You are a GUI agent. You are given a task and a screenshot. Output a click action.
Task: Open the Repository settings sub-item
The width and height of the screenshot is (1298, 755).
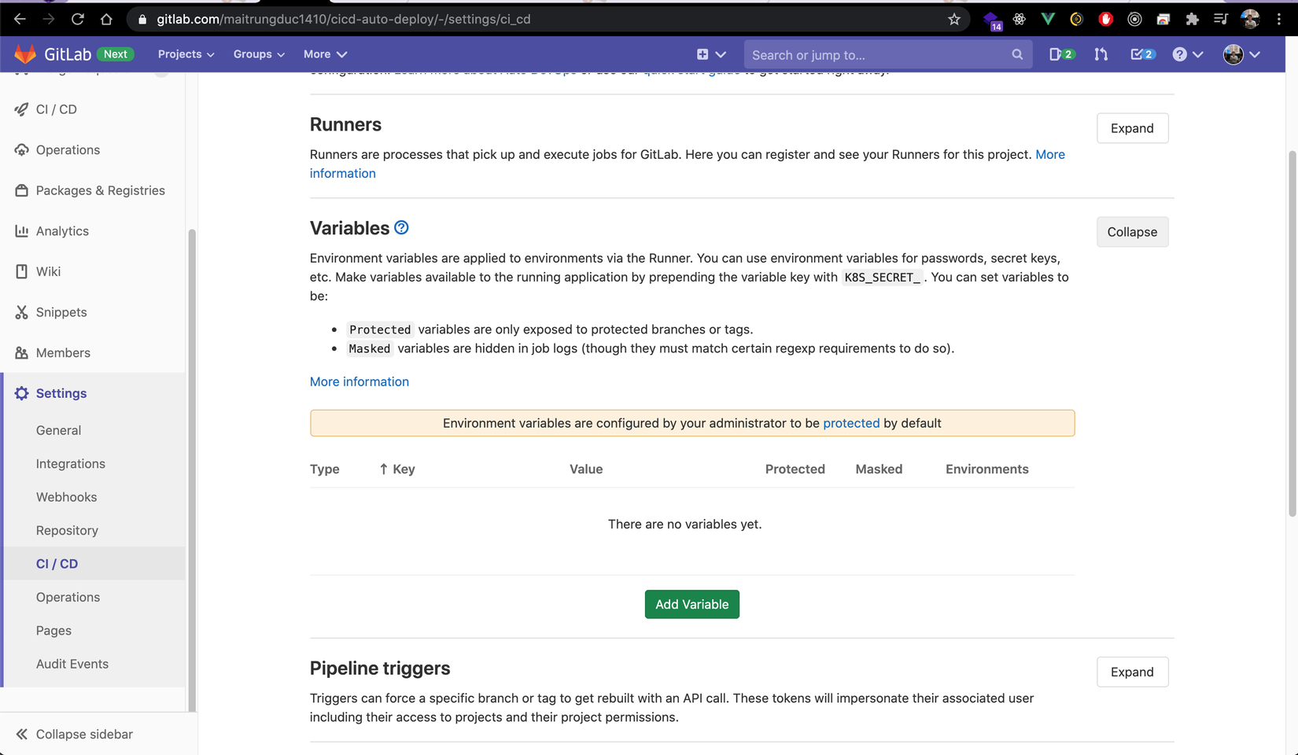(67, 531)
